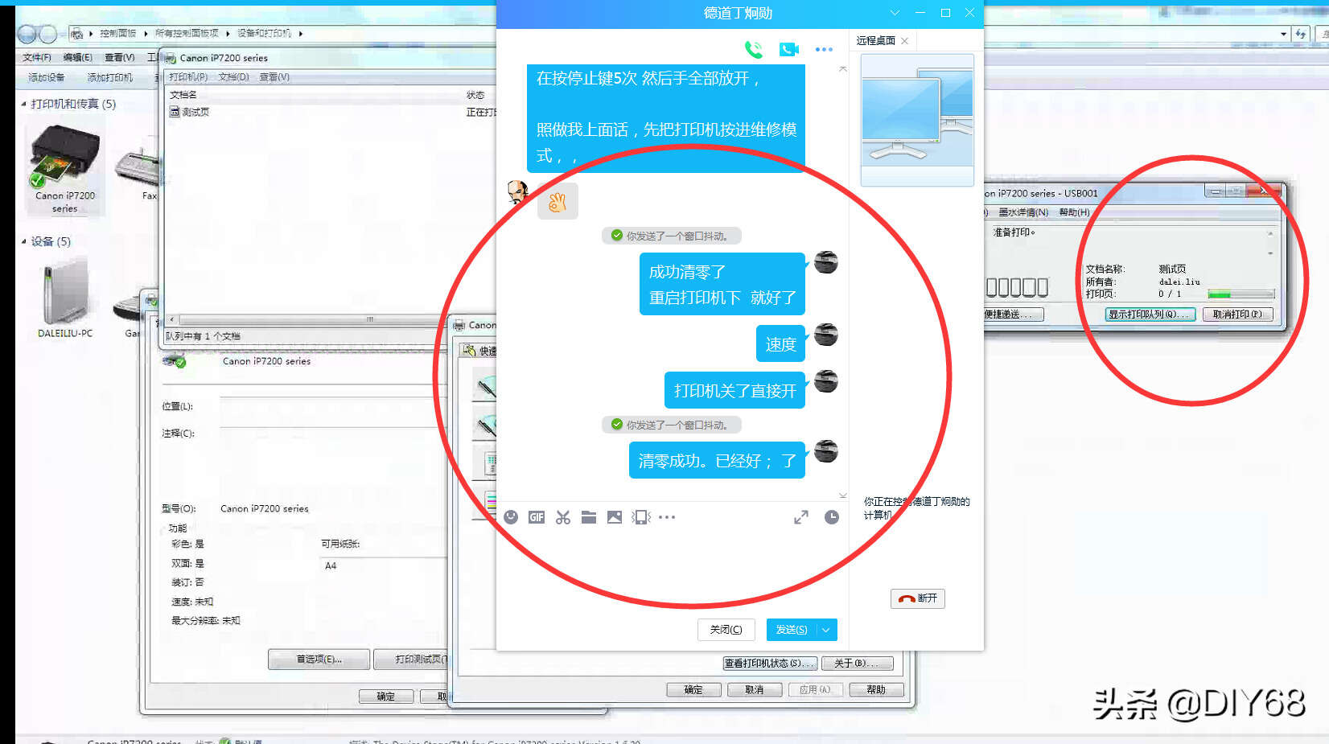Image resolution: width=1329 pixels, height=744 pixels.
Task: Click 取消打印(P) button in status monitor
Action: point(1237,314)
